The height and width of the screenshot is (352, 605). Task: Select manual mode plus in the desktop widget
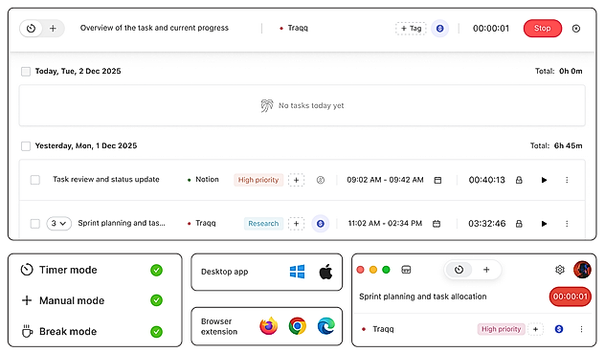click(x=486, y=270)
